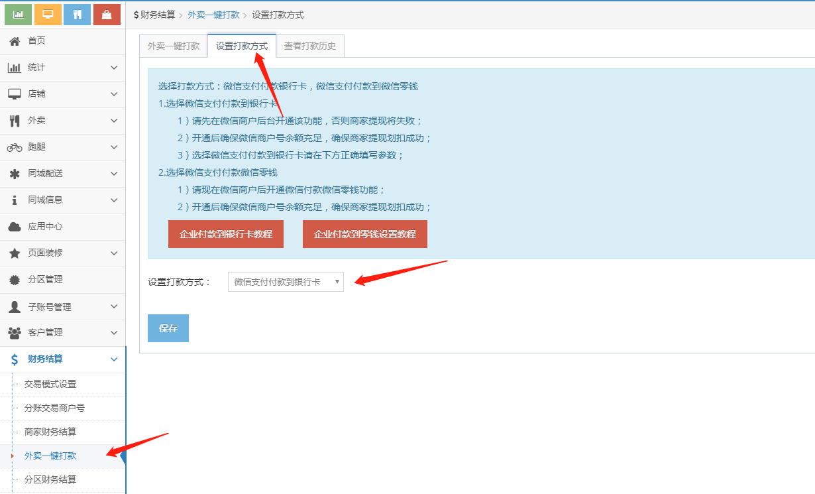Click the gear icon beside 分区管理
Image resolution: width=815 pixels, height=494 pixels.
[x=15, y=280]
